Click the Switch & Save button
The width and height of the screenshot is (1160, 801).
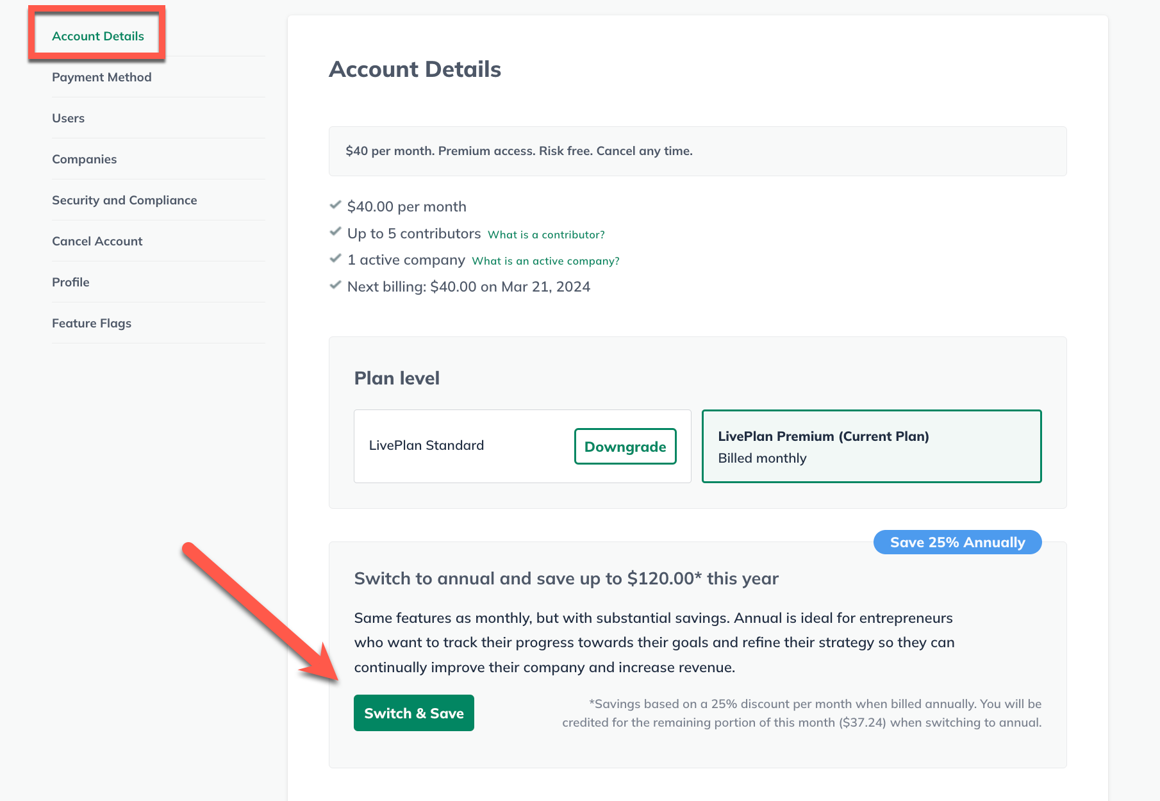pos(413,713)
